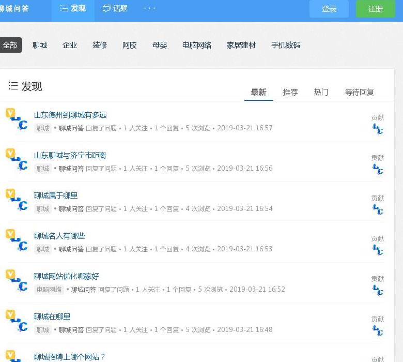Click user avatar beside 聊城属于哪里
Viewport: 403px width, 362px height.
pos(17,201)
